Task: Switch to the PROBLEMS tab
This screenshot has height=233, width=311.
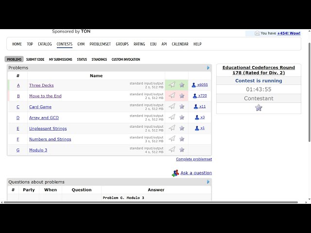Action: click(x=14, y=59)
